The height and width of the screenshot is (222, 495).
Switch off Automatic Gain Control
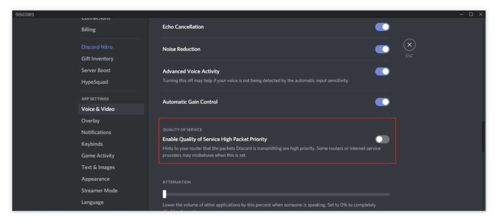(382, 102)
